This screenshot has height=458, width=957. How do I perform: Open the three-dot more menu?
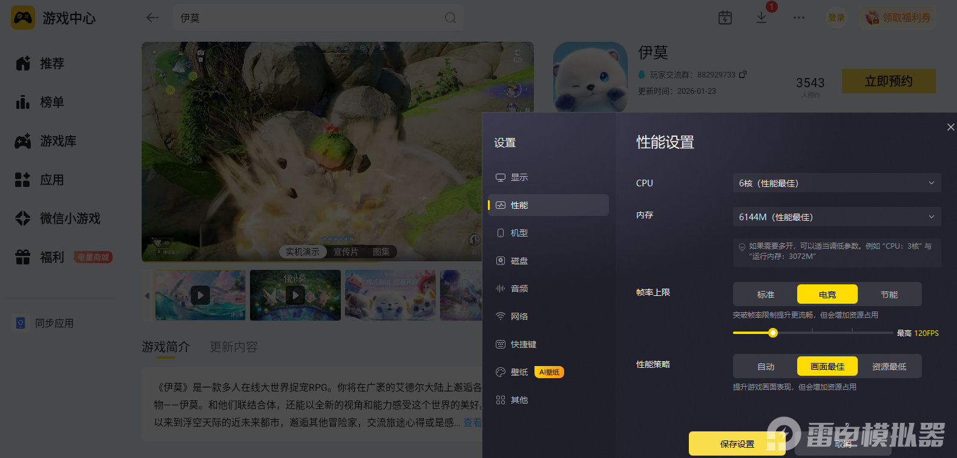[x=799, y=18]
